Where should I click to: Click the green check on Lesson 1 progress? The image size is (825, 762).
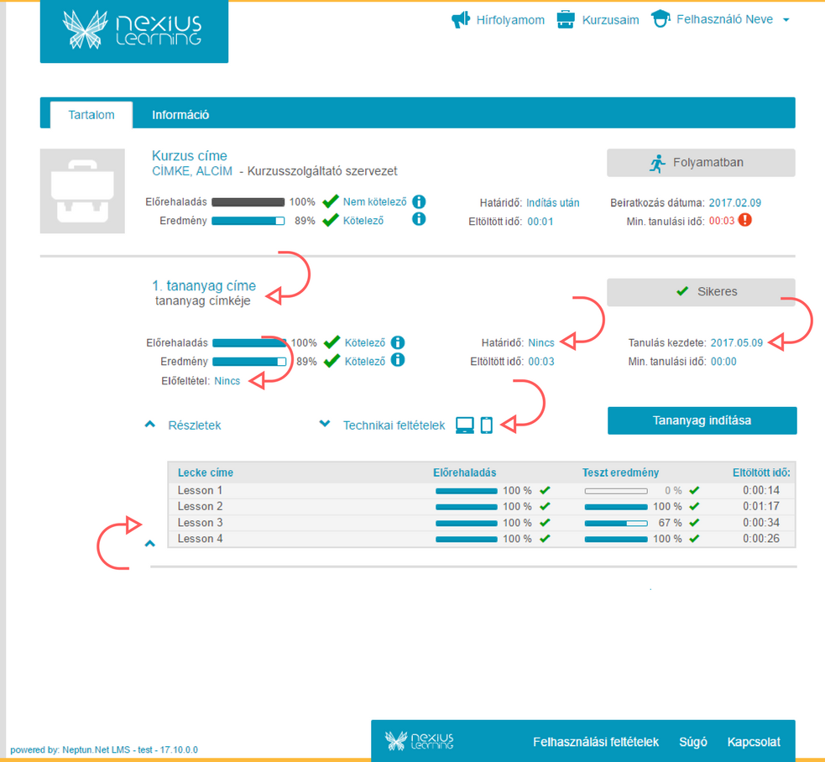coord(545,491)
